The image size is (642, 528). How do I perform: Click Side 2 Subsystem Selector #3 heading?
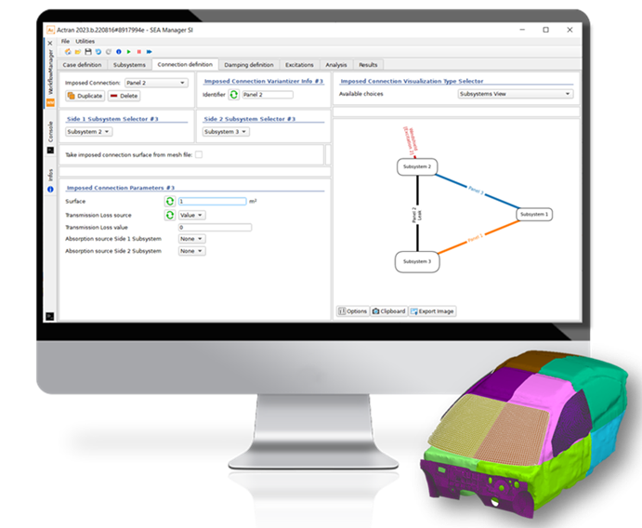249,119
